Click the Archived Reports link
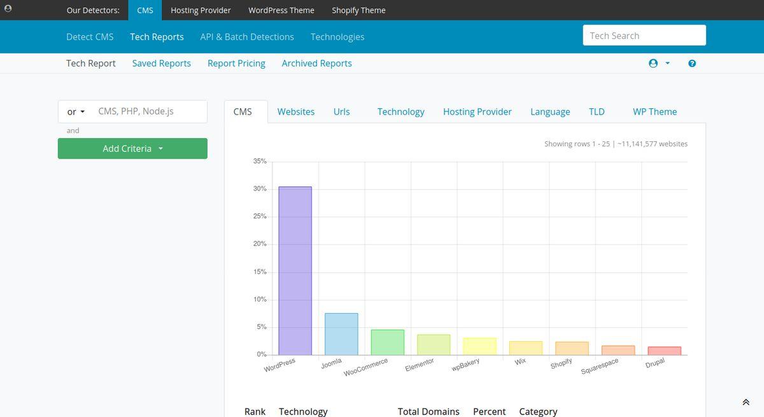 click(316, 63)
